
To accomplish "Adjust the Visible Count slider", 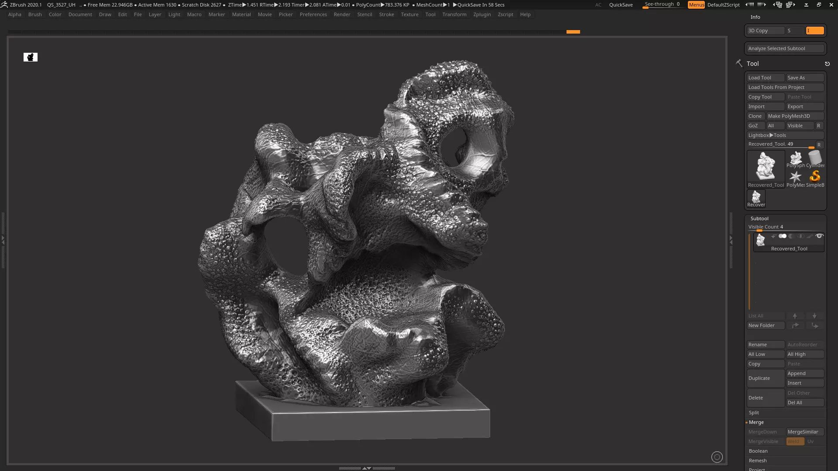I will tap(785, 227).
